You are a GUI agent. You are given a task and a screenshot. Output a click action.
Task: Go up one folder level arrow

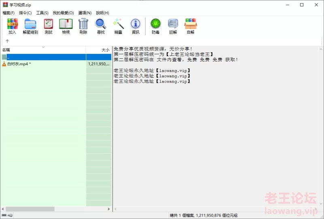(7, 41)
